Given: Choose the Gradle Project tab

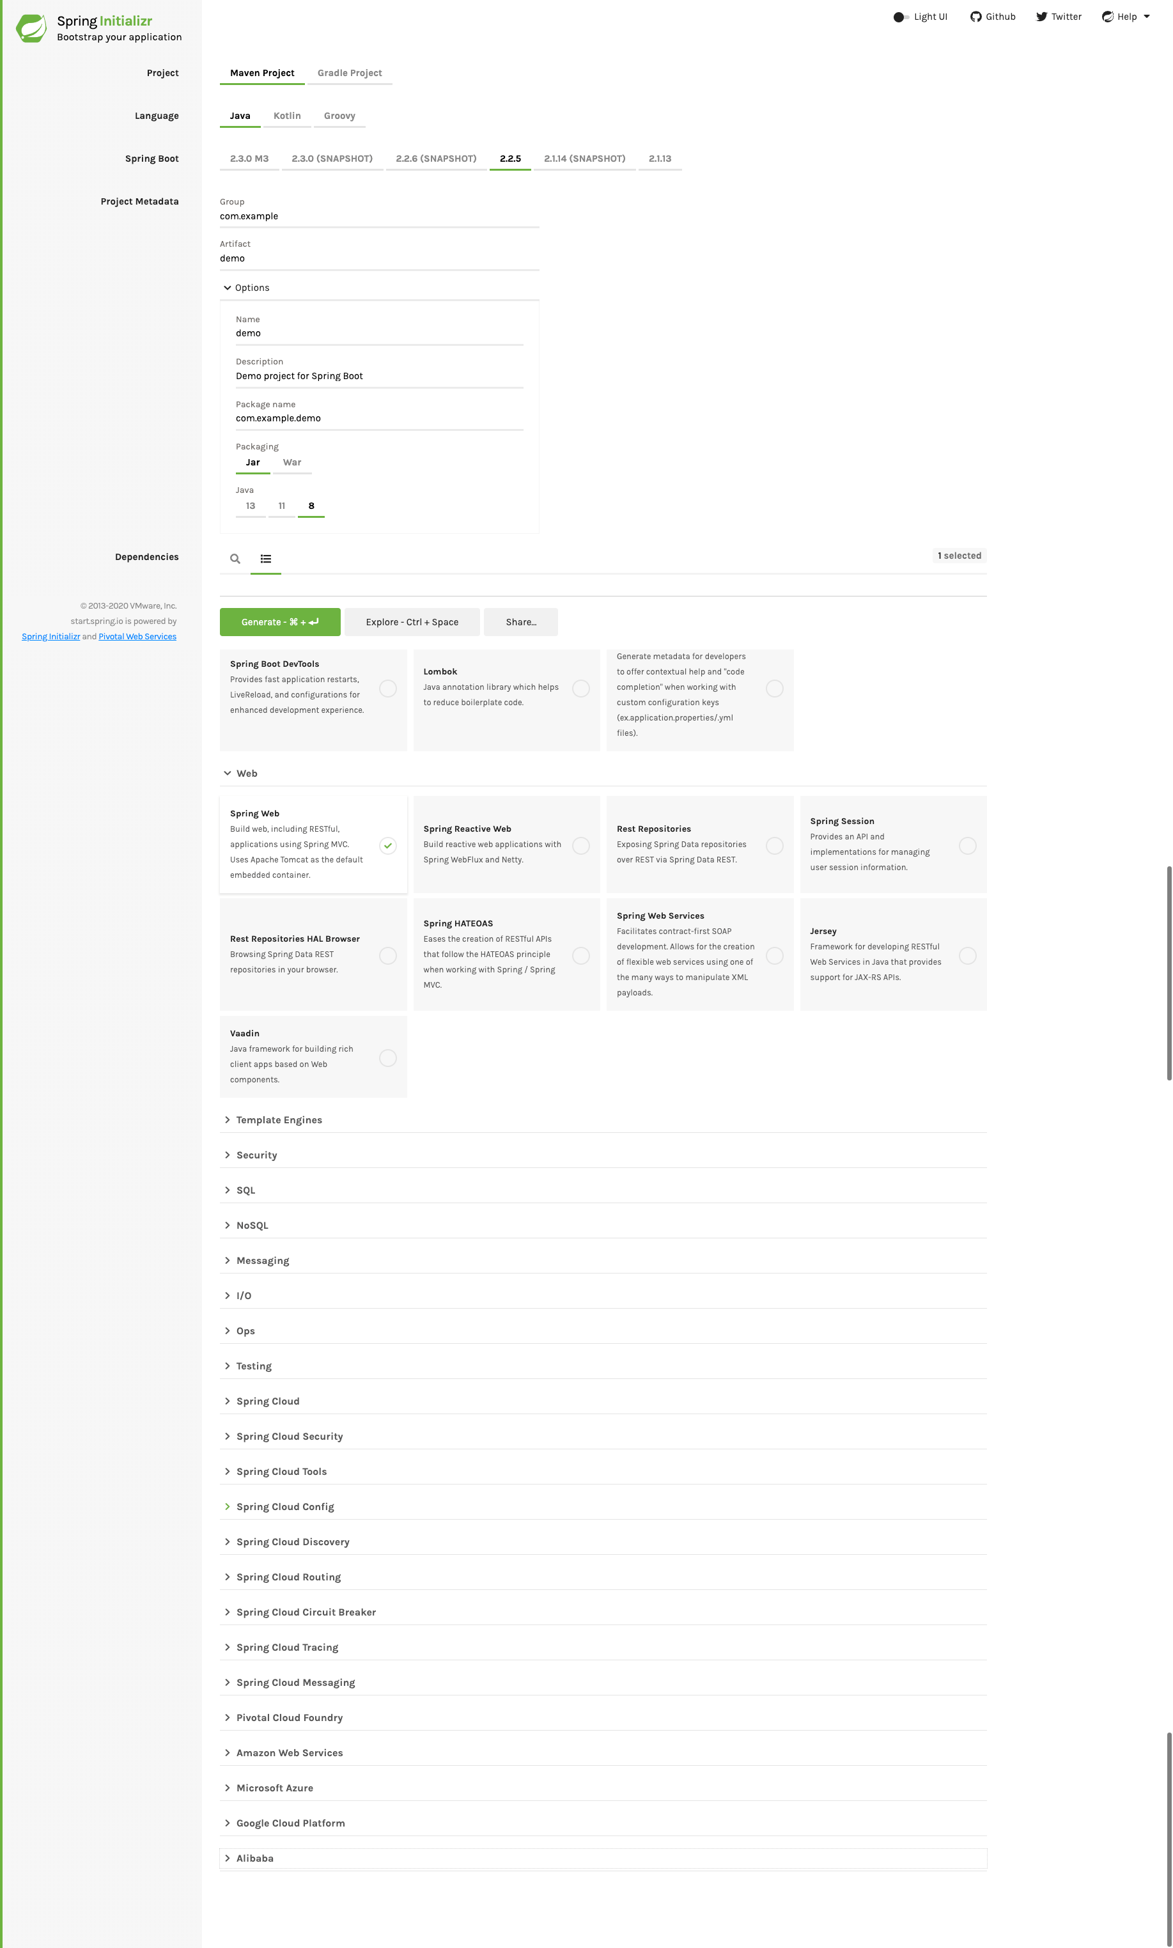Looking at the screenshot, I should (350, 74).
